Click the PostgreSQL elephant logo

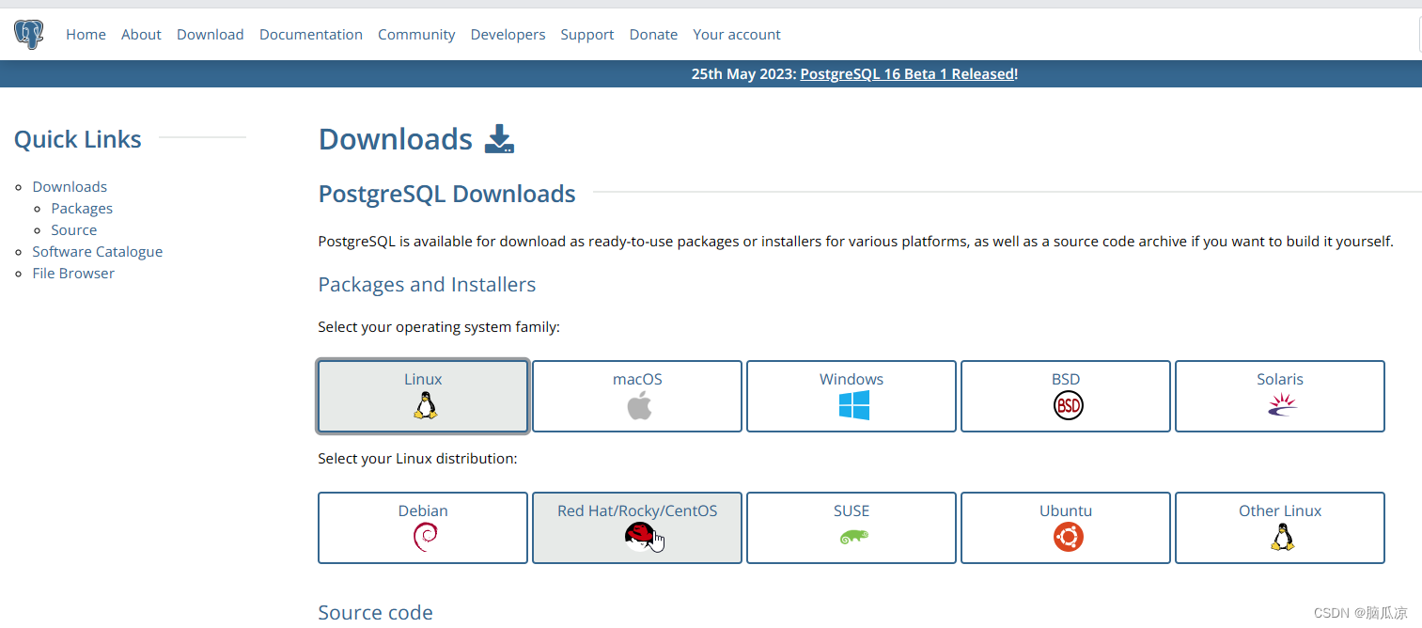[x=28, y=35]
